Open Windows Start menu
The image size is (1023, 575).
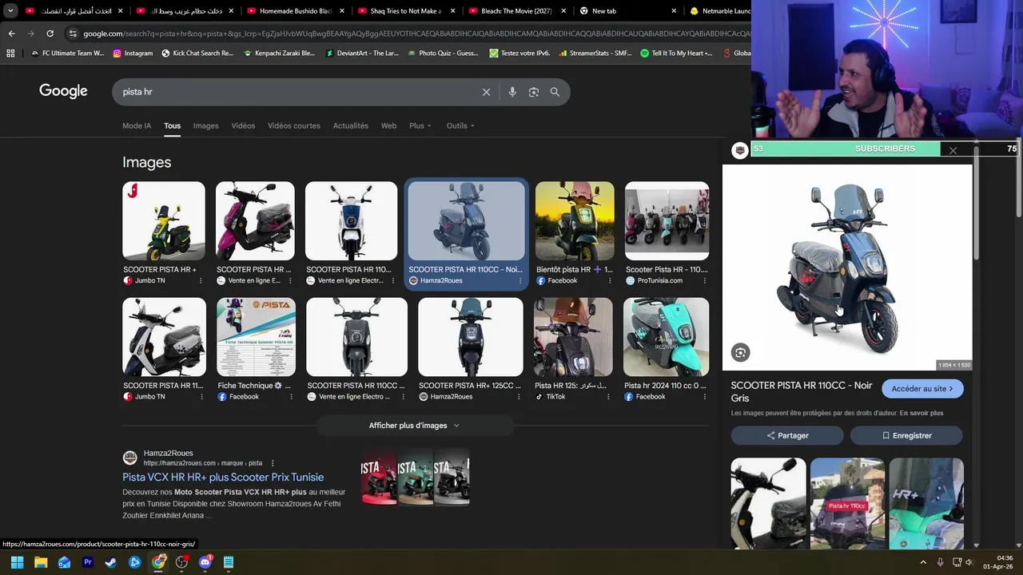tap(17, 562)
